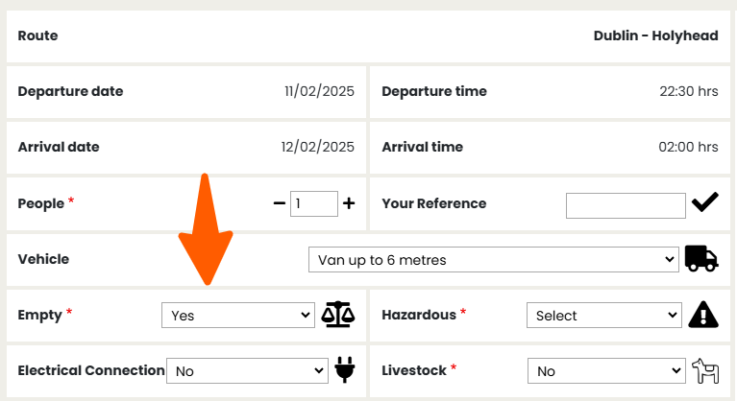This screenshot has height=401, width=737.
Task: Open the Empty Yes dropdown
Action: (238, 316)
